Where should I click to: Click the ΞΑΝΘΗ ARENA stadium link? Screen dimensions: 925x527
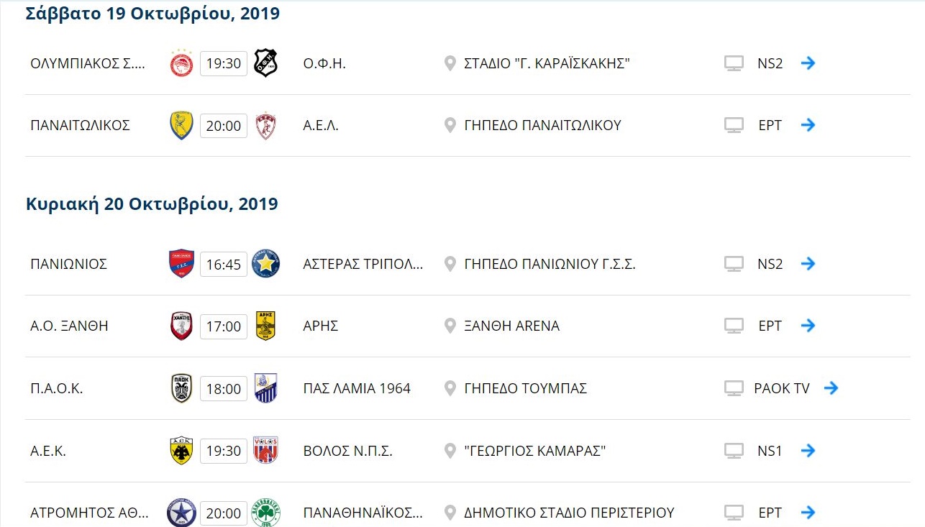click(511, 326)
